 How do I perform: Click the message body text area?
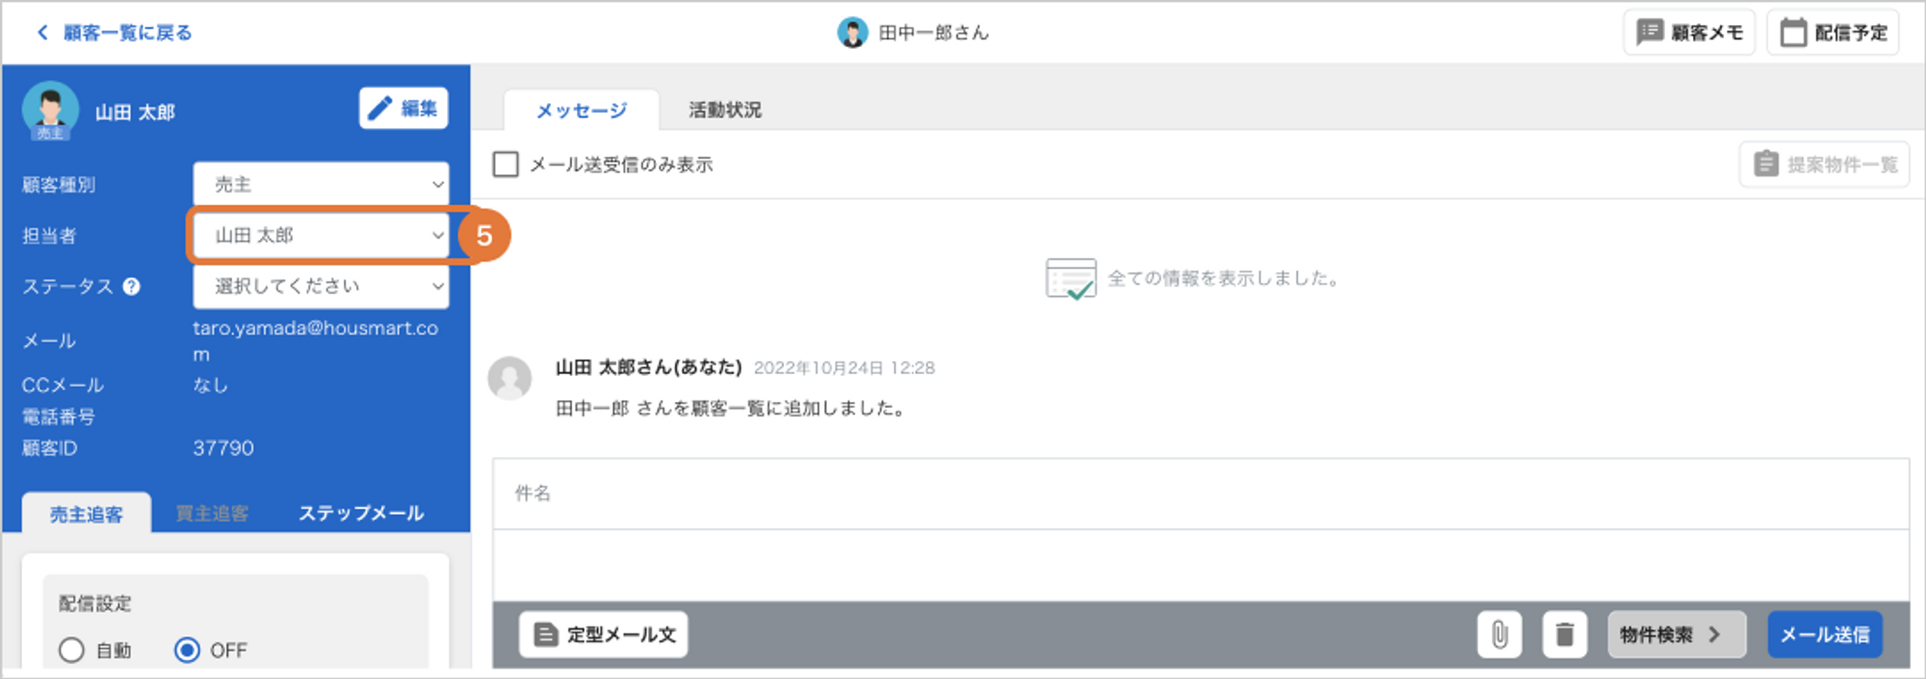click(1201, 566)
